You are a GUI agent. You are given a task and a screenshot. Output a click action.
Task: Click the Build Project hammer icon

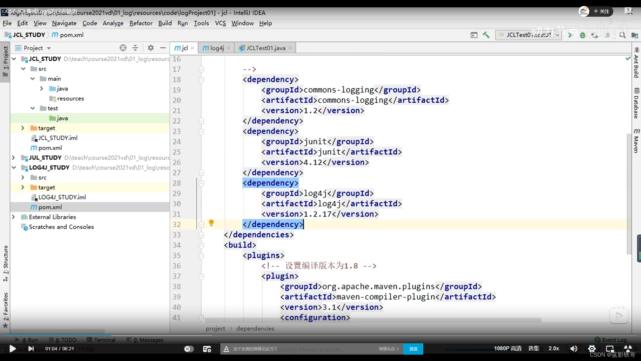(x=486, y=35)
